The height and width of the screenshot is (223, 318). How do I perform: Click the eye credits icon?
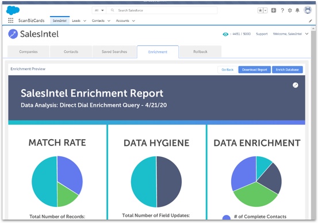coord(225,34)
